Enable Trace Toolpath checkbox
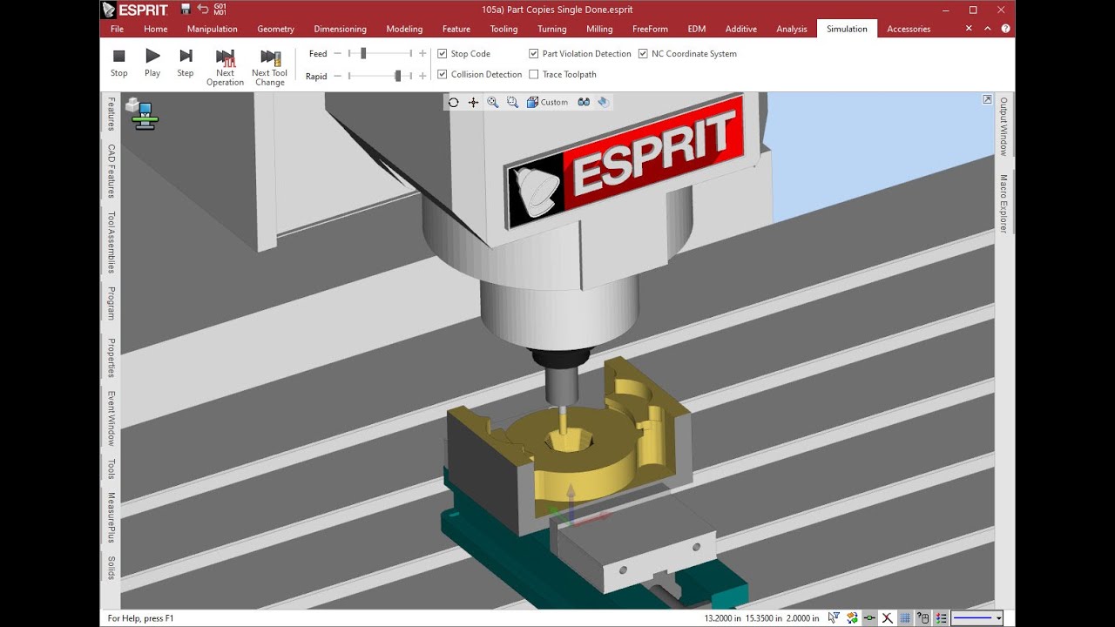 click(x=534, y=75)
